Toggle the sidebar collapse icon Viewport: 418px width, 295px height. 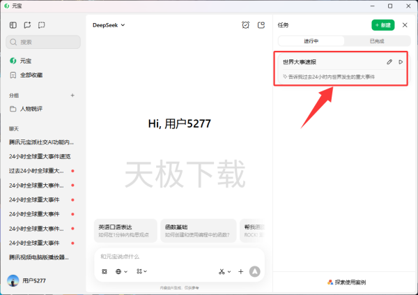pyautogui.click(x=13, y=25)
